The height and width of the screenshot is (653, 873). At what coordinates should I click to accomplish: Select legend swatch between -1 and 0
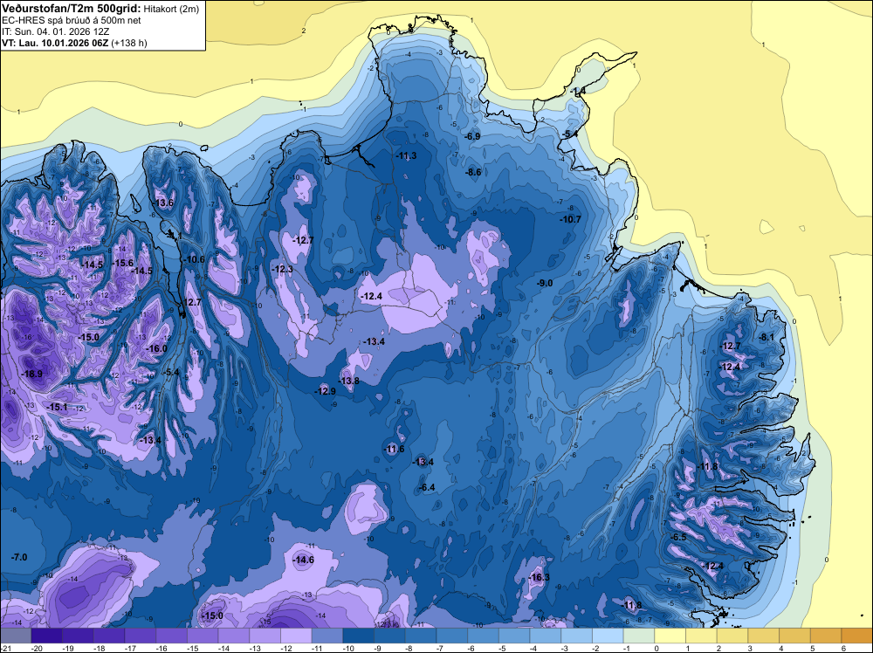(x=639, y=636)
